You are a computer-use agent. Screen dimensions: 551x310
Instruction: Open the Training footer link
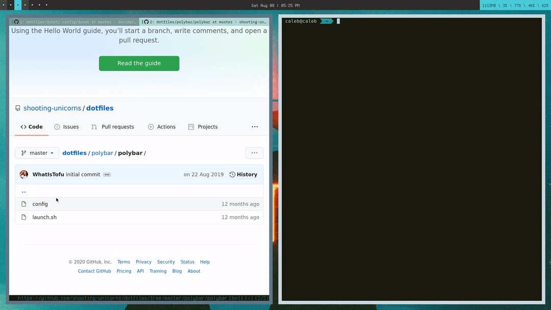[x=158, y=271]
